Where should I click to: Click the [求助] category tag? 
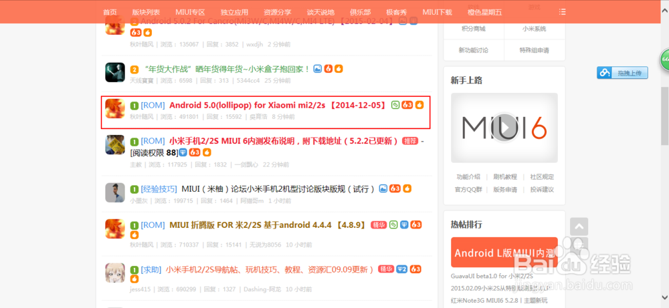click(x=151, y=270)
